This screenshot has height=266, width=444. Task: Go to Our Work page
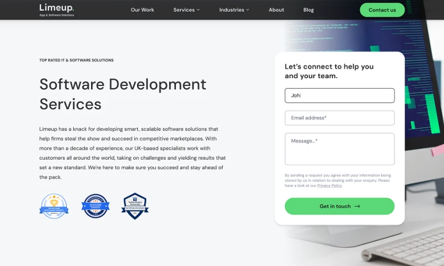(142, 10)
